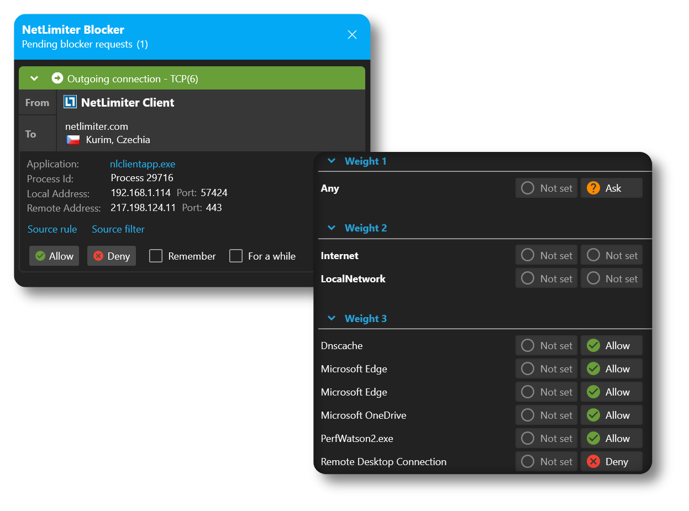
Task: Select second Not set option for LocalNetwork
Action: [x=612, y=278]
